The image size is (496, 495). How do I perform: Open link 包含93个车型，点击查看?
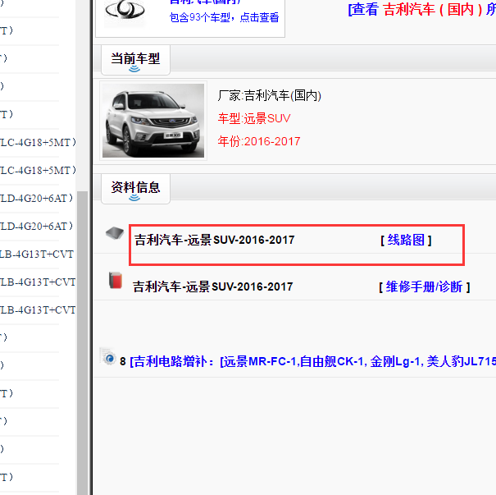[225, 17]
